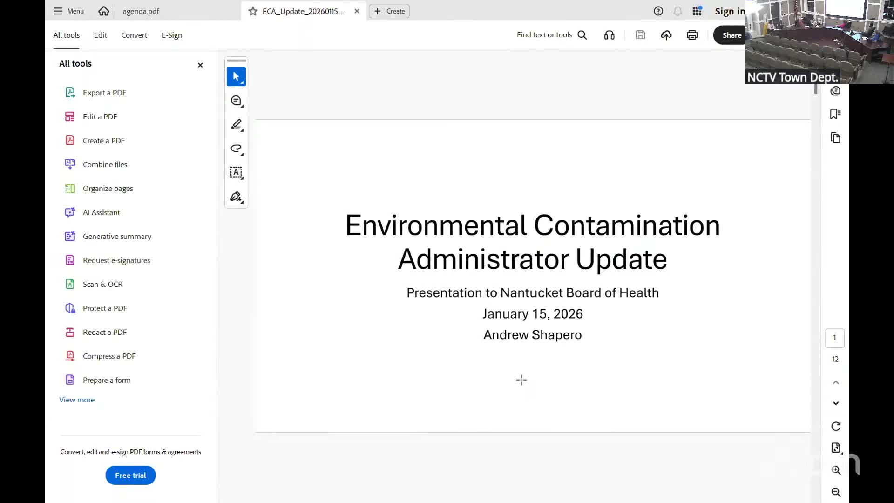Image resolution: width=894 pixels, height=503 pixels.
Task: Open the bookmarks panel icon
Action: pyautogui.click(x=835, y=114)
